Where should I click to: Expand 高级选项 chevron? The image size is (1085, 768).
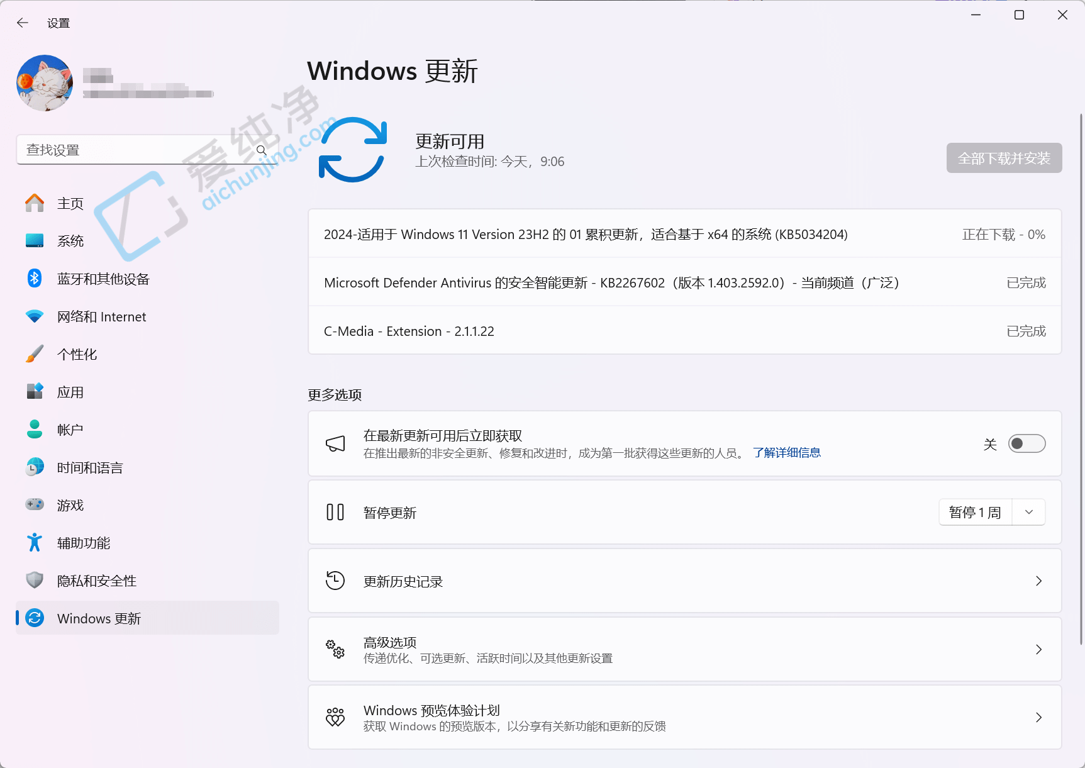pyautogui.click(x=1038, y=649)
